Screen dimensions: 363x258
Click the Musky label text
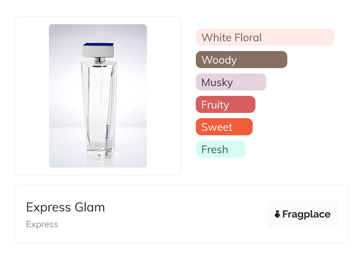(x=217, y=82)
